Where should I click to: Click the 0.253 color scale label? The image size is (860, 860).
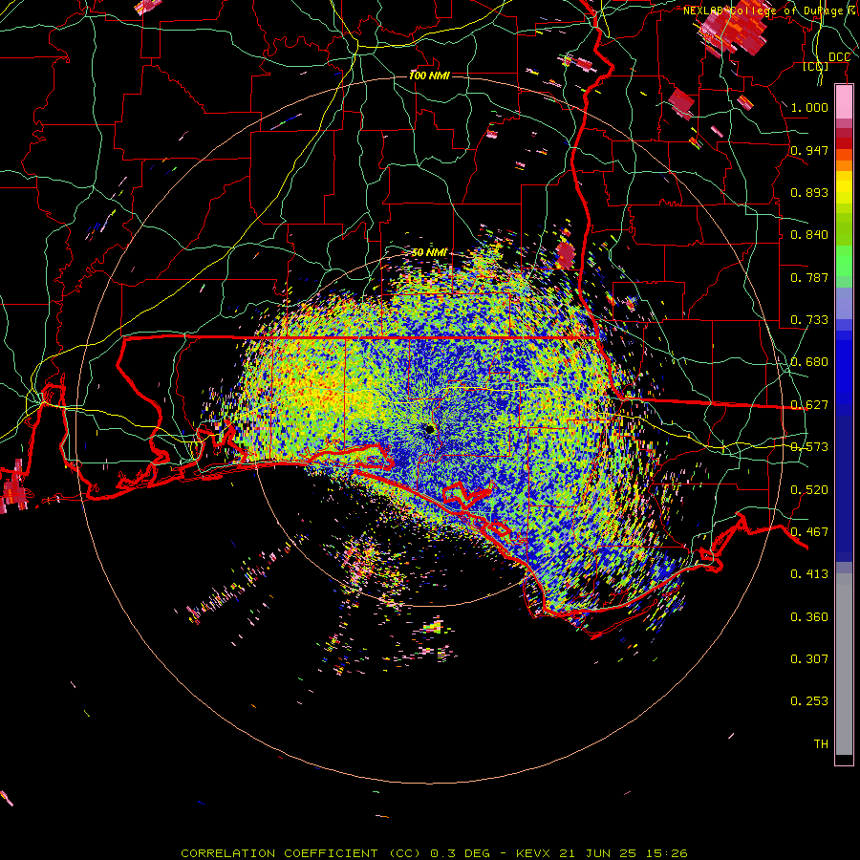809,701
